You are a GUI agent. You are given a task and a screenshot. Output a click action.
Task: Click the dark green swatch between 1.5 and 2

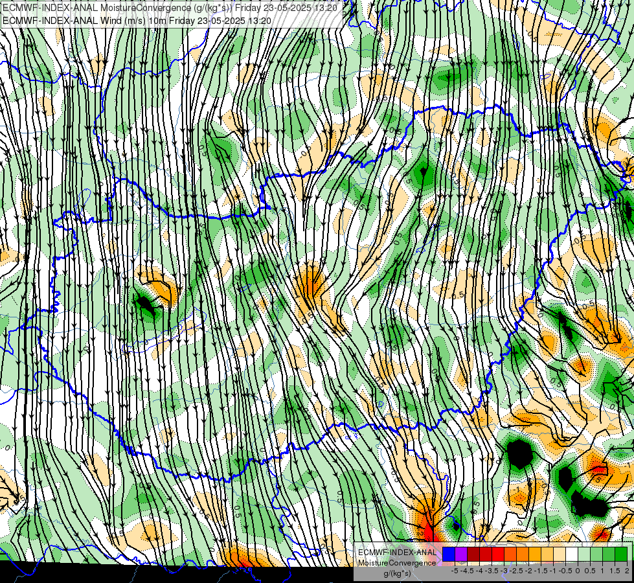(621, 554)
